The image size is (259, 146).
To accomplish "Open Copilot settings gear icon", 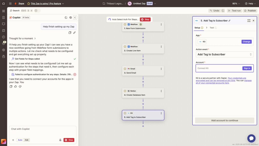I will click(x=71, y=17).
